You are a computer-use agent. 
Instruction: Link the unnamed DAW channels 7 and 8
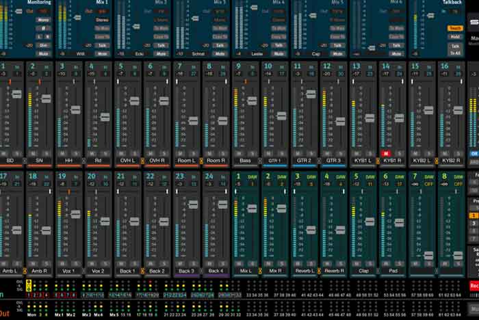(437, 271)
